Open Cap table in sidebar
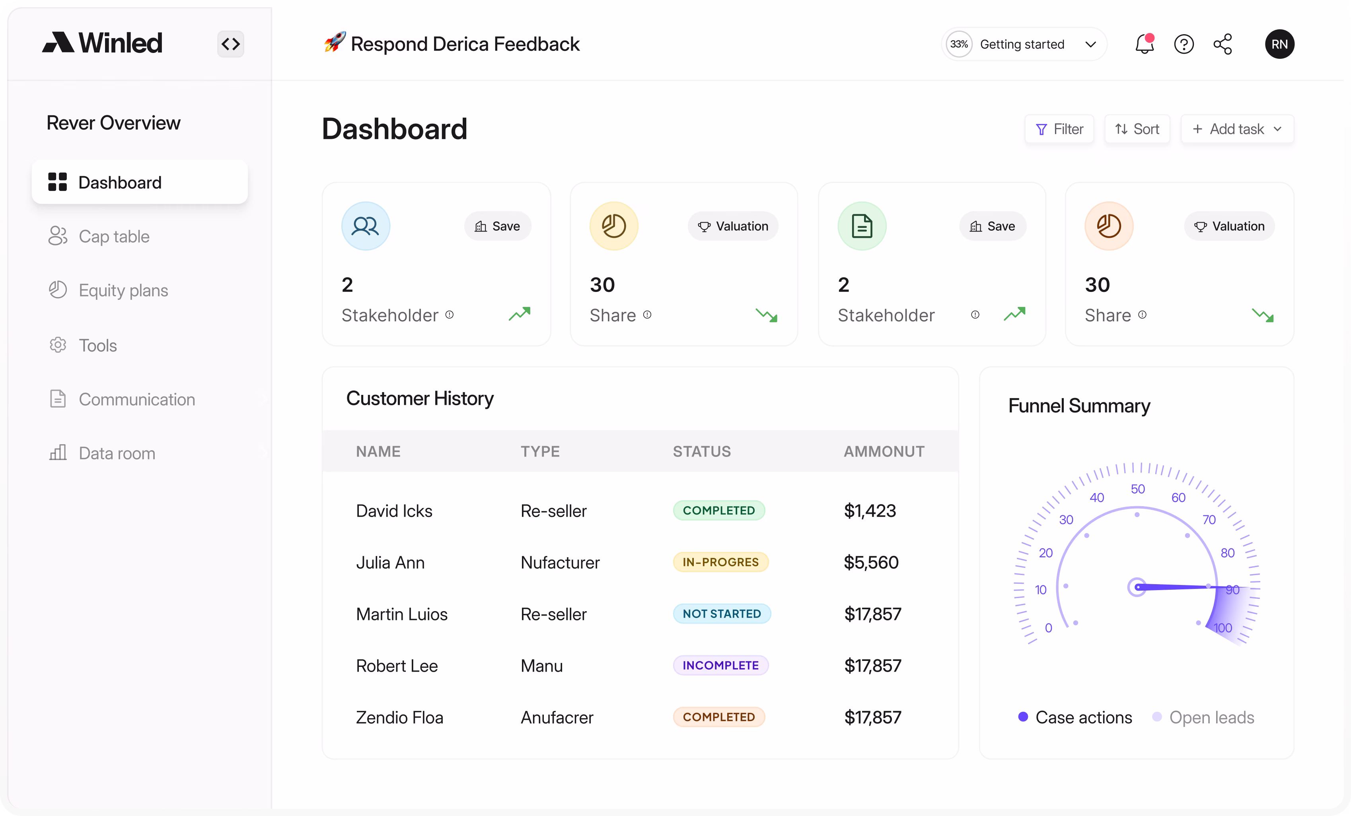 coord(113,236)
